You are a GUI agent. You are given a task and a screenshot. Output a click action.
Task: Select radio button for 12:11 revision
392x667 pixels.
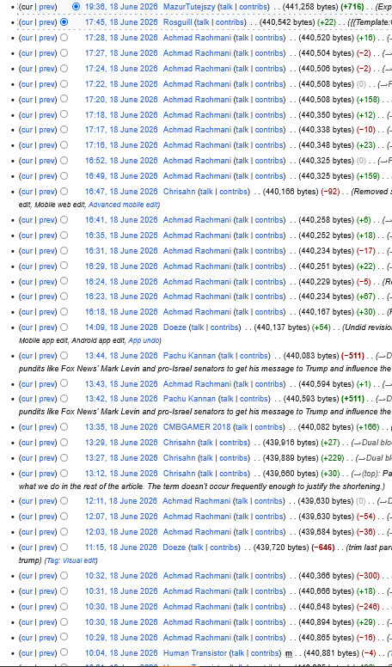(64, 500)
